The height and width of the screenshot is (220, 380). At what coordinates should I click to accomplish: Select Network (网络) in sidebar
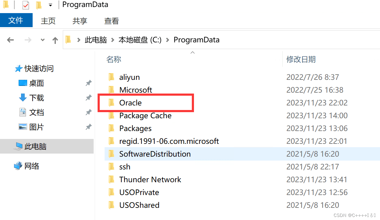[32, 166]
